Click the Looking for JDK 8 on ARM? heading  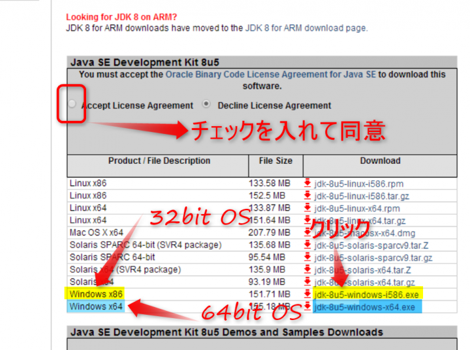(x=121, y=17)
